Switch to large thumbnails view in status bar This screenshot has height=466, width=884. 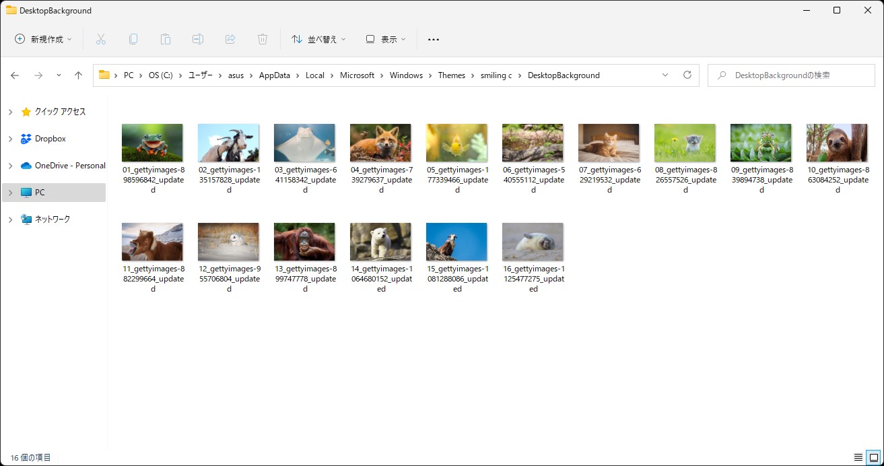(873, 457)
